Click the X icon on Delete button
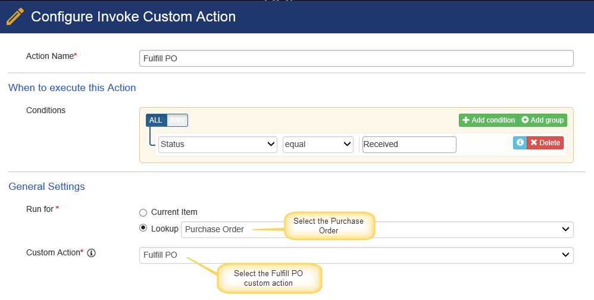The image size is (594, 300). tap(534, 143)
